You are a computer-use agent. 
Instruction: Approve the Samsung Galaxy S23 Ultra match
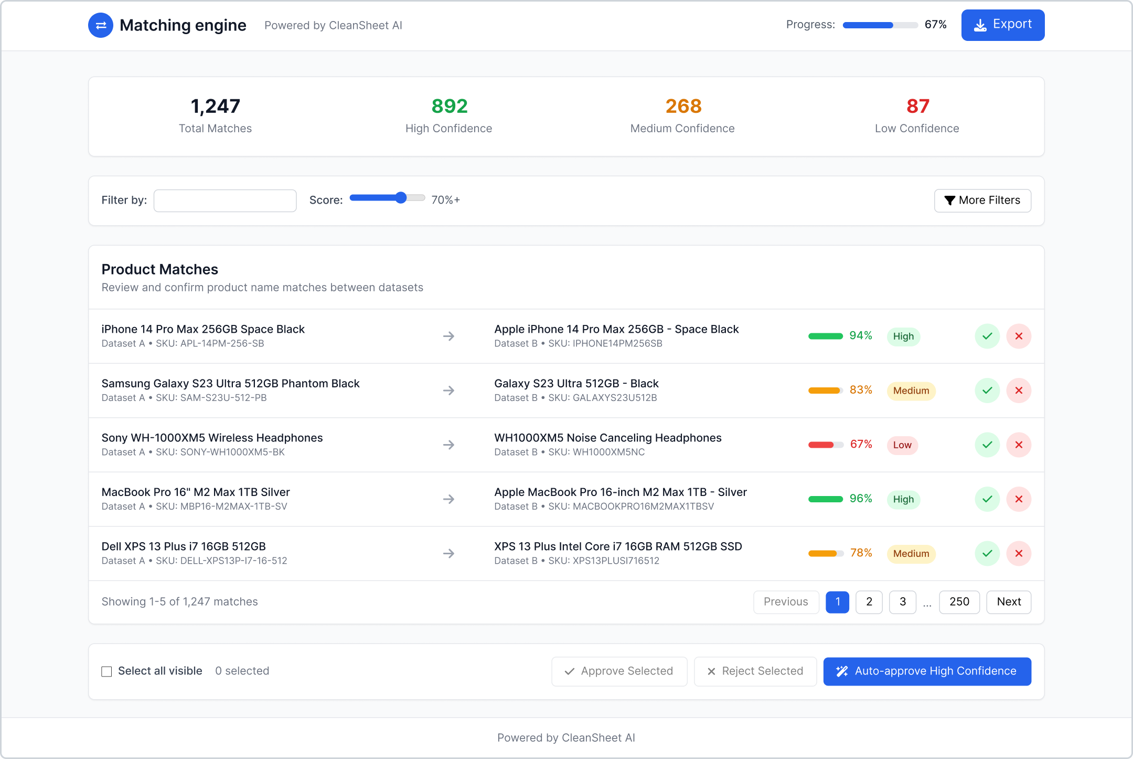(987, 391)
